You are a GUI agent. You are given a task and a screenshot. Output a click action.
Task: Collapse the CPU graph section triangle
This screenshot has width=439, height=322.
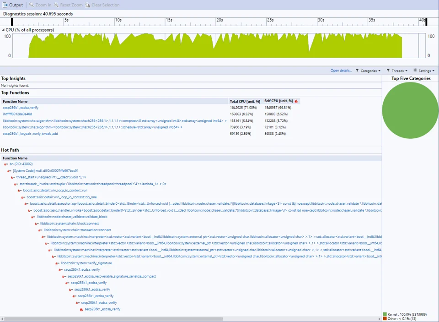point(3,30)
